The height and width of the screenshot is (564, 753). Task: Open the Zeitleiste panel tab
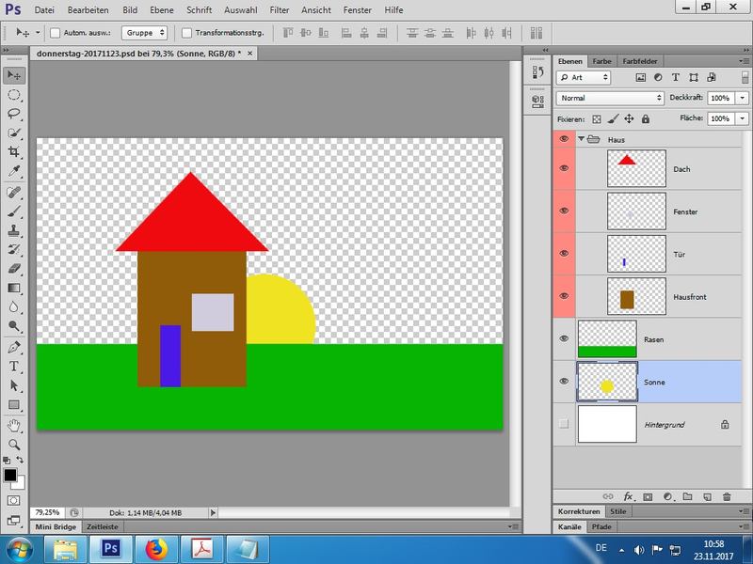point(103,528)
